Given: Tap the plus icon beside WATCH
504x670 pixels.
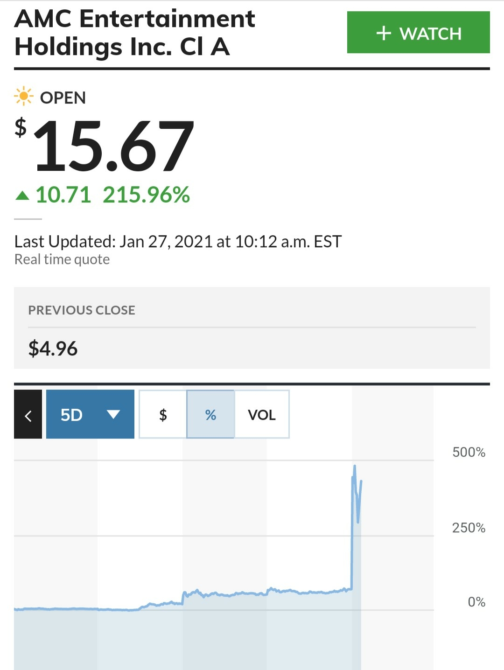Looking at the screenshot, I should coord(384,33).
